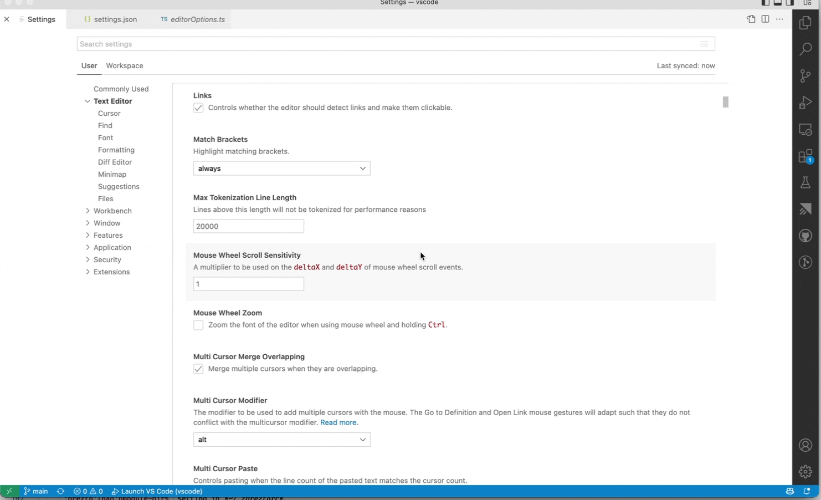Screen dimensions: 821x500
Task: Select the Settings editor tab
Action: (37, 19)
